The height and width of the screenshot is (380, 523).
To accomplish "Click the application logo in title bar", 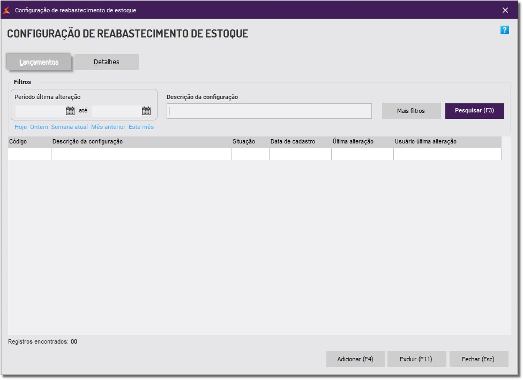I will [x=6, y=10].
